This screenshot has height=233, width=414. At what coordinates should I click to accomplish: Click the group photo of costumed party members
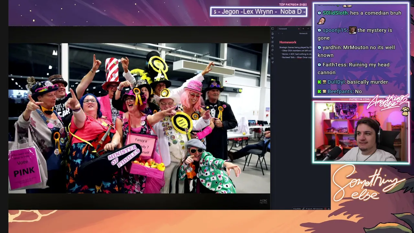point(139,118)
